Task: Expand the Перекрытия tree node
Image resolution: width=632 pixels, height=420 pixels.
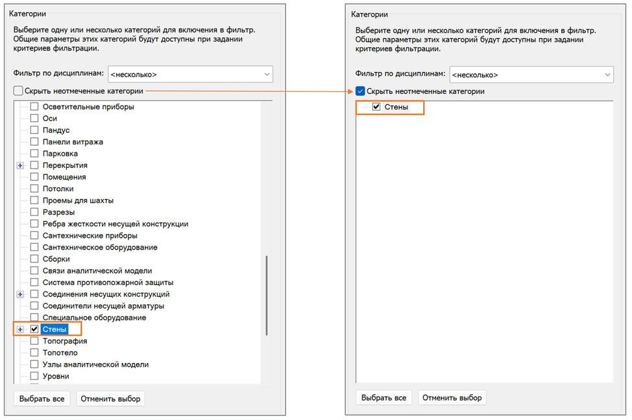Action: (x=20, y=165)
